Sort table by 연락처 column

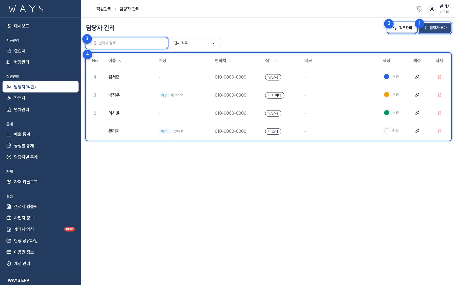click(x=223, y=61)
